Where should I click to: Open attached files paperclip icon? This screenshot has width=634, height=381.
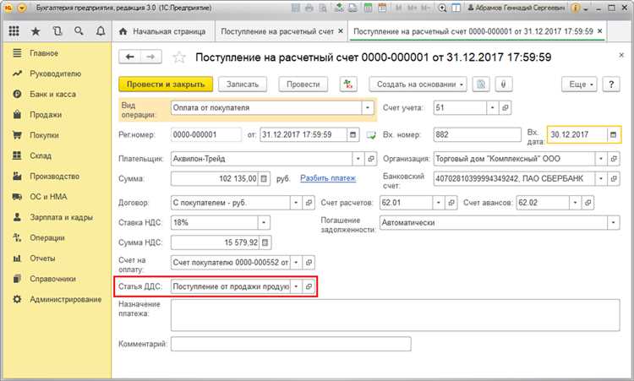pyautogui.click(x=504, y=84)
